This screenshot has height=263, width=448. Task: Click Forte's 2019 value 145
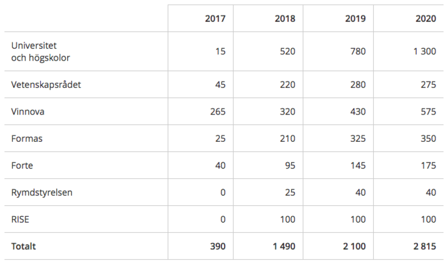click(358, 166)
